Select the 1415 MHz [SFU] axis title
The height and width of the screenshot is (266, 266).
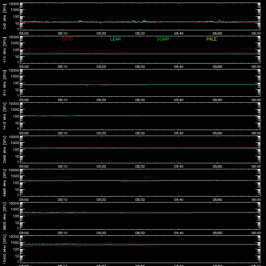(x=4, y=116)
